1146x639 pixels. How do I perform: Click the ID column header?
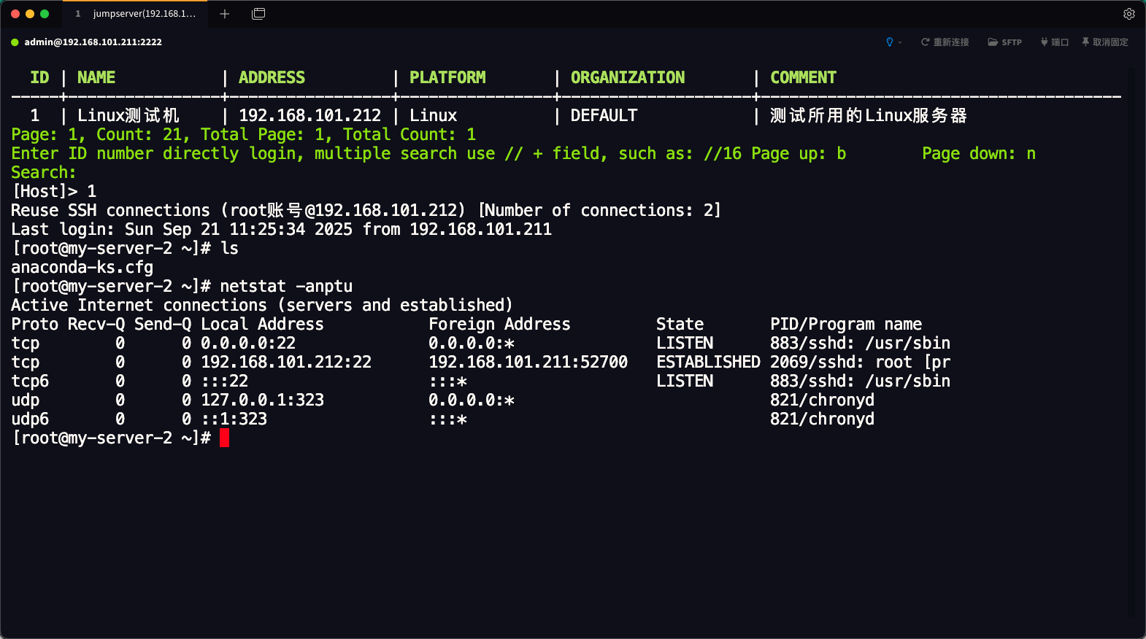point(39,77)
